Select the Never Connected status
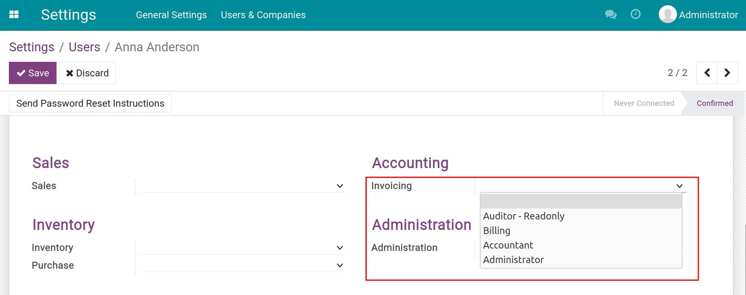Image resolution: width=746 pixels, height=295 pixels. 644,103
